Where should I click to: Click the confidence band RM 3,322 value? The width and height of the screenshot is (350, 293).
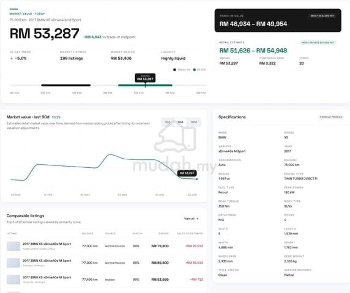[x=267, y=63]
